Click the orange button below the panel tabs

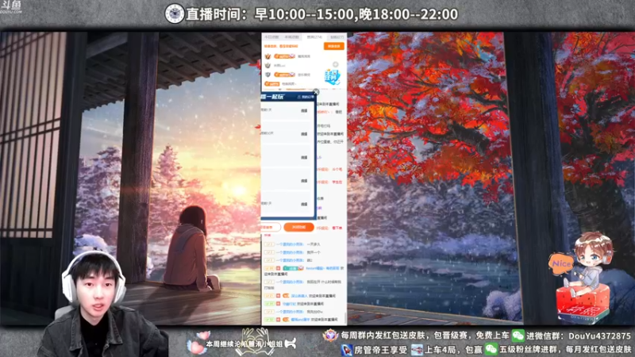click(x=334, y=46)
